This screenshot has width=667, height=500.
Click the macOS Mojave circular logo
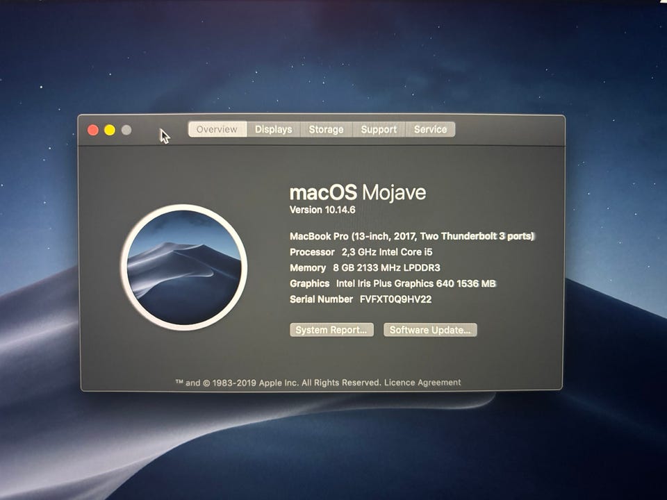pos(183,267)
